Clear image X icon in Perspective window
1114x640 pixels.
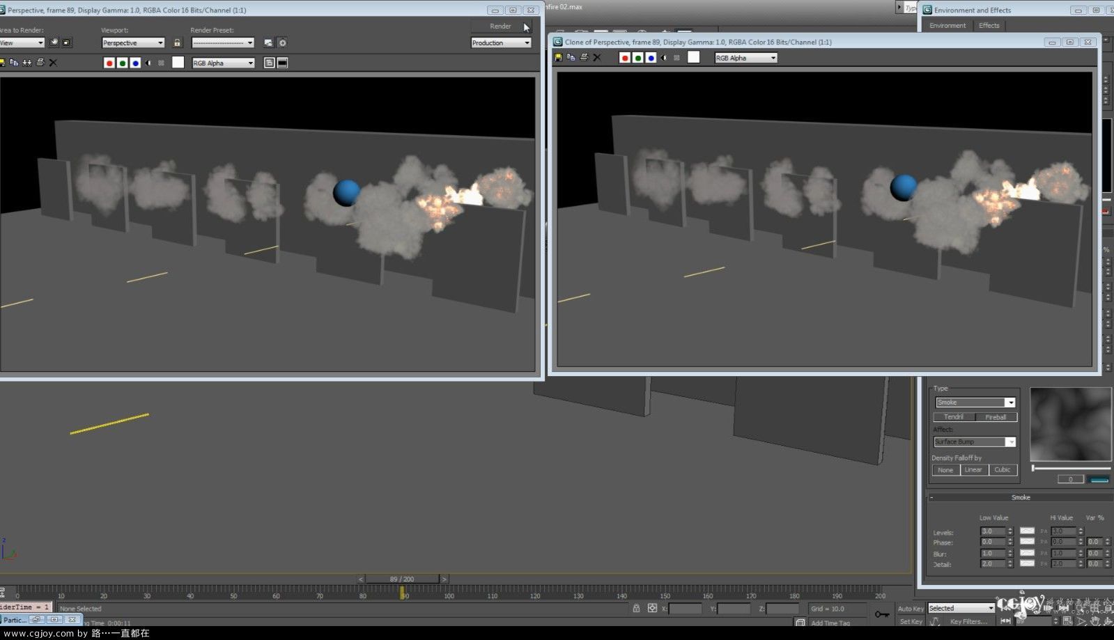coord(54,63)
